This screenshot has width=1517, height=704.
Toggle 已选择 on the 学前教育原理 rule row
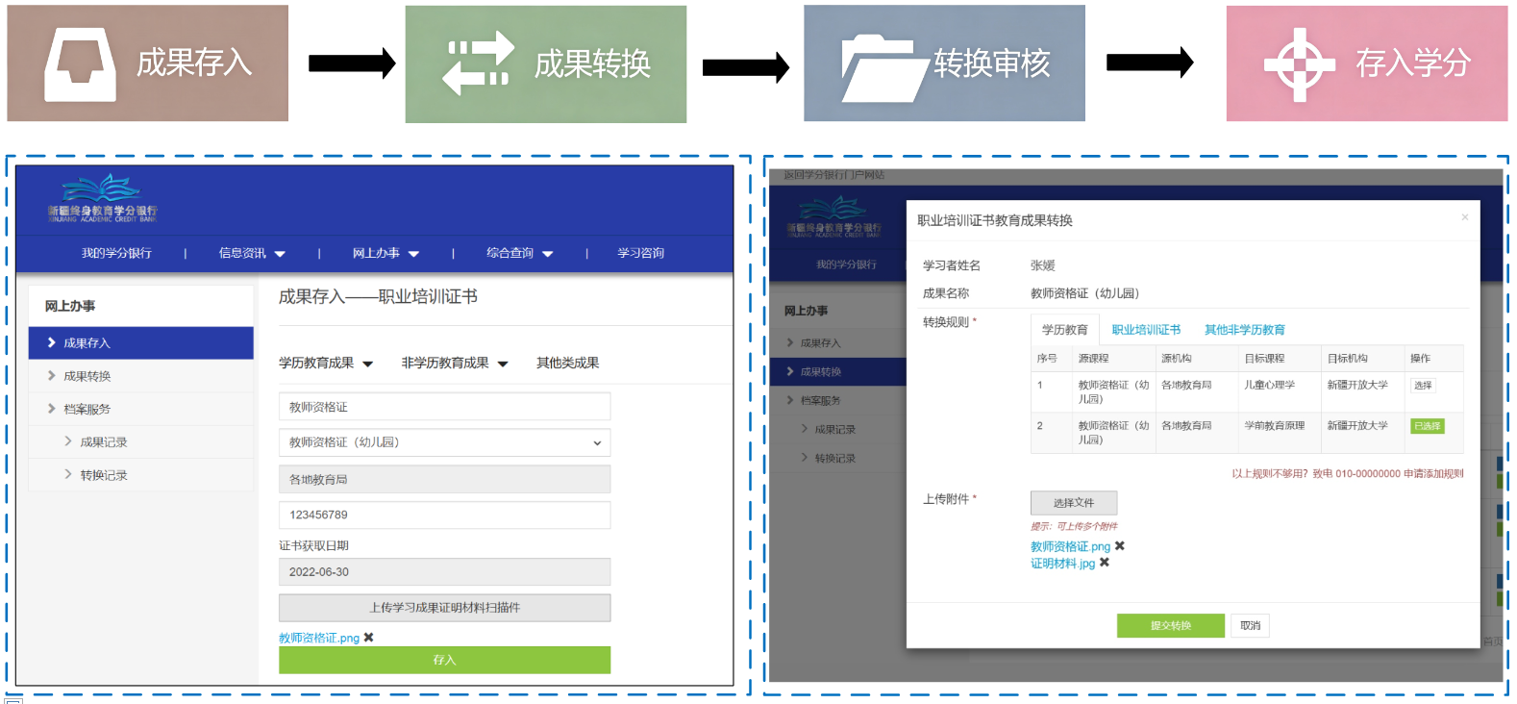(1427, 426)
